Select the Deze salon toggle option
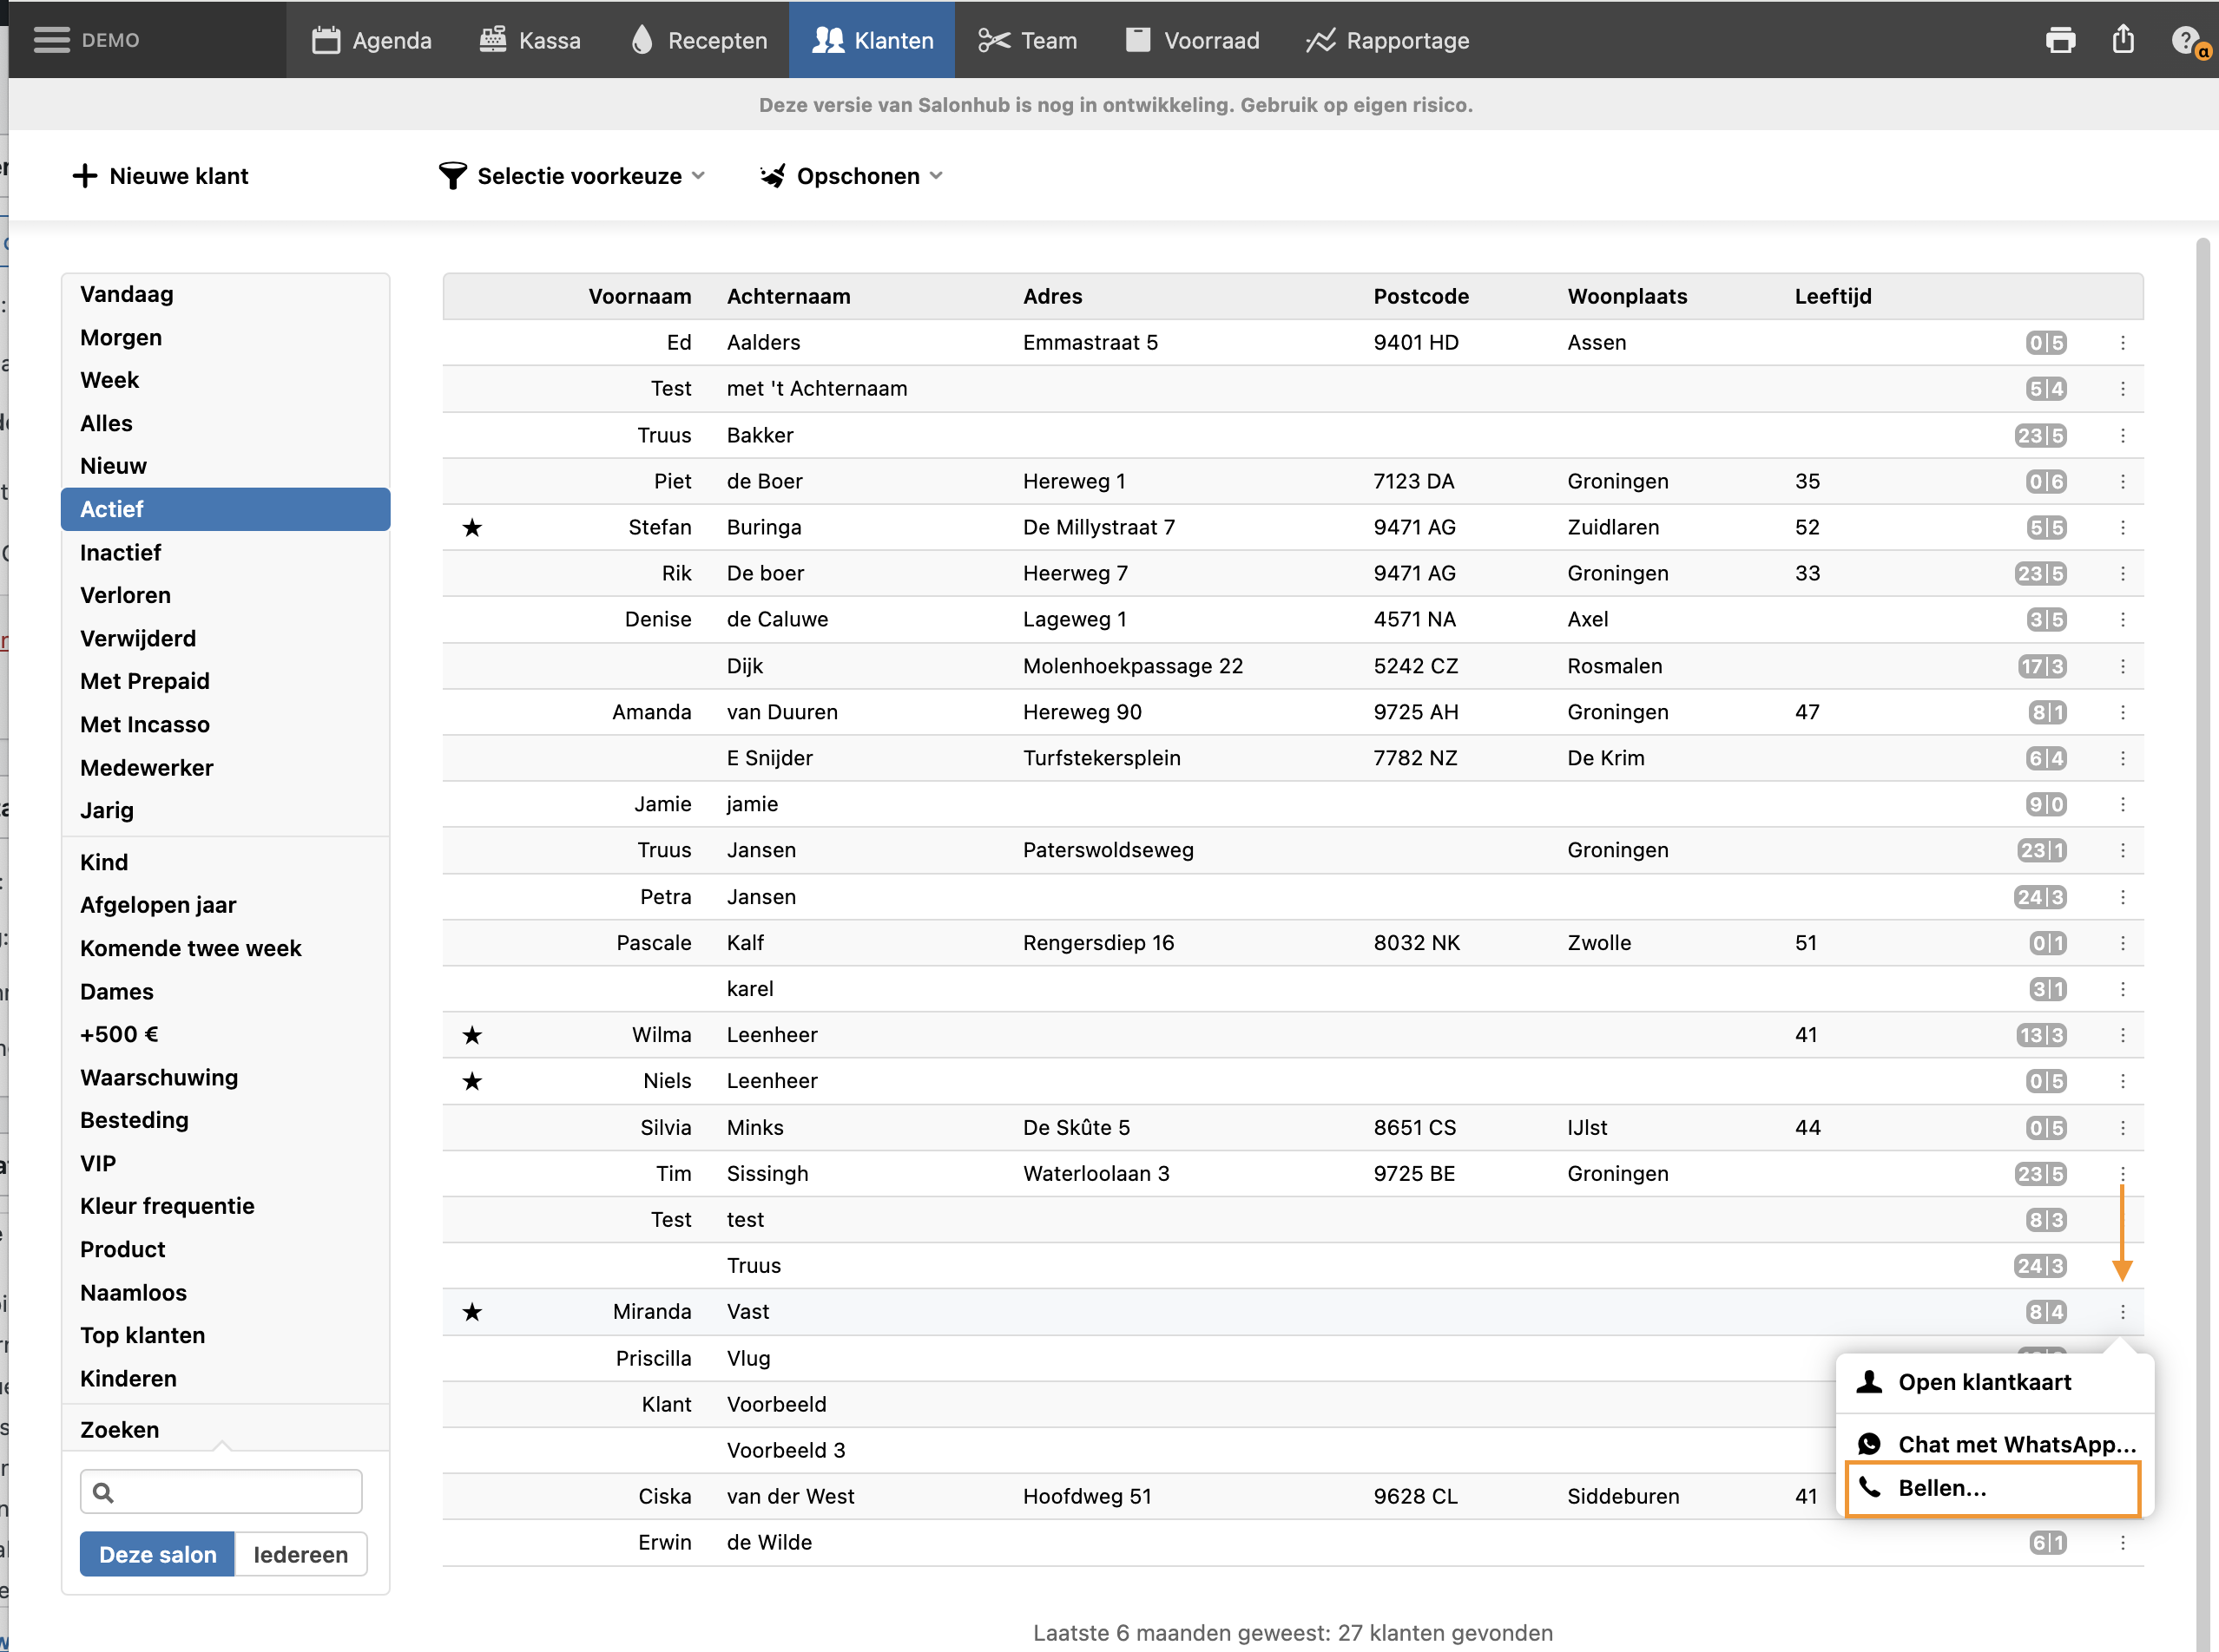This screenshot has height=1652, width=2219. click(157, 1554)
